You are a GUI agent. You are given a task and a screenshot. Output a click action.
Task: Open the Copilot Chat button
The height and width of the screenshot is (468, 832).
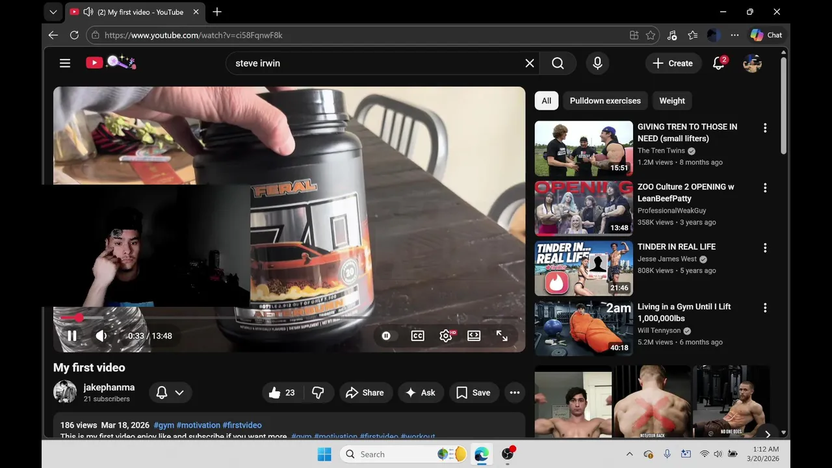coord(766,35)
